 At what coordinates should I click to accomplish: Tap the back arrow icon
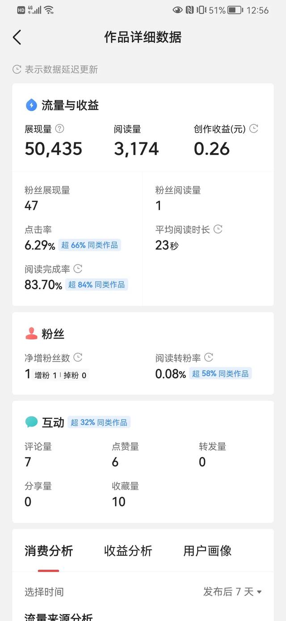click(x=17, y=37)
